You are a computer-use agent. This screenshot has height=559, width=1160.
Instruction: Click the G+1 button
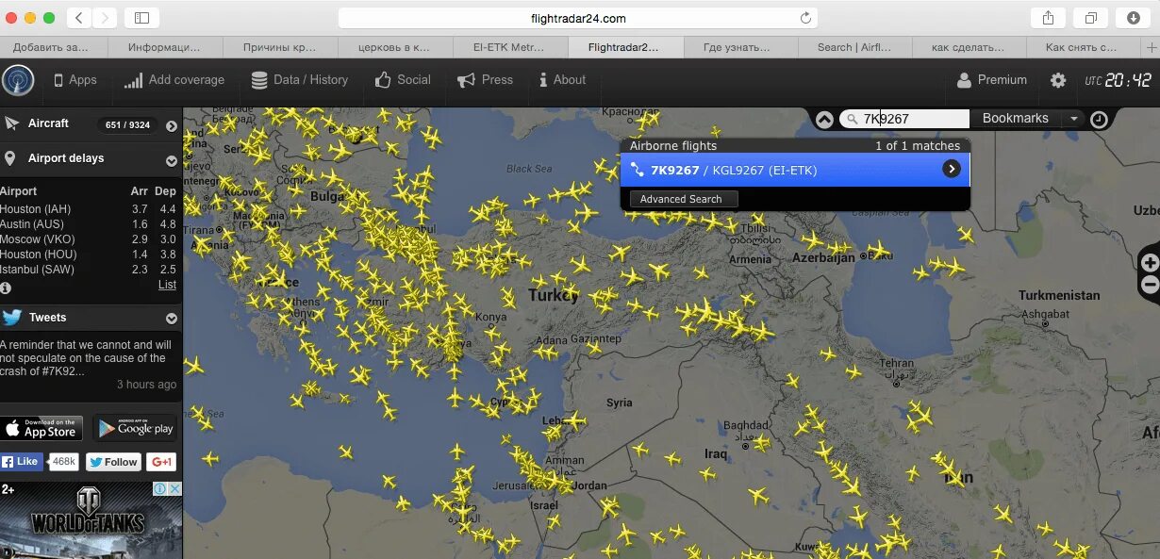pyautogui.click(x=161, y=462)
